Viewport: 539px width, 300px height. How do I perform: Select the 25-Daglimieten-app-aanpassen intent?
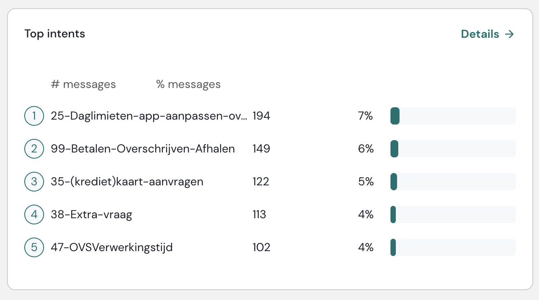click(149, 116)
